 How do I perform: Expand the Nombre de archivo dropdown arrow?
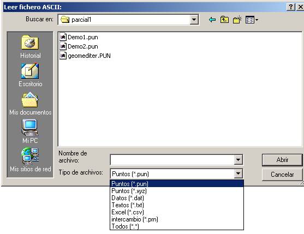click(238, 160)
